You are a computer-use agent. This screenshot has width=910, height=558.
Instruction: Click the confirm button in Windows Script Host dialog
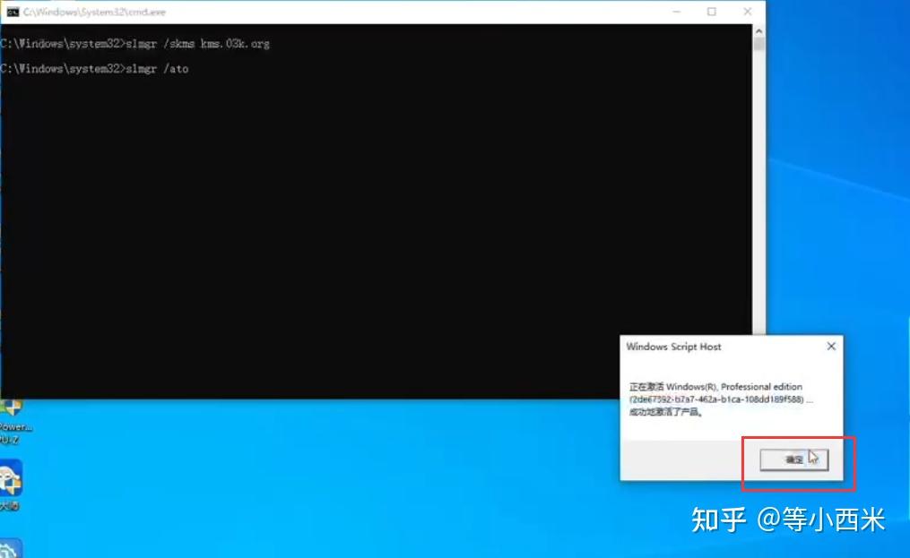coord(794,459)
